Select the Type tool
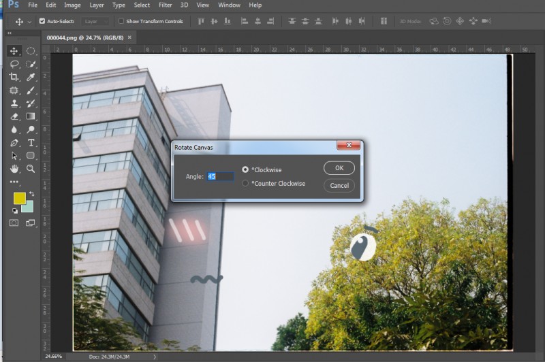Image resolution: width=545 pixels, height=362 pixels. [x=31, y=143]
